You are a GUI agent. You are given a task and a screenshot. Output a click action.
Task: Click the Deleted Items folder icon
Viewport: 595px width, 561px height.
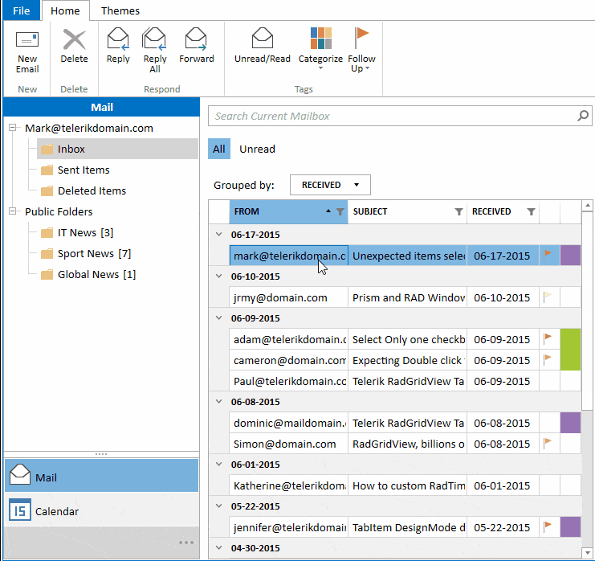47,190
